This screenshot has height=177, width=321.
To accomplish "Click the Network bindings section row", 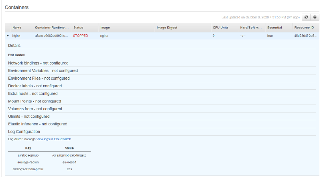I will [38, 63].
